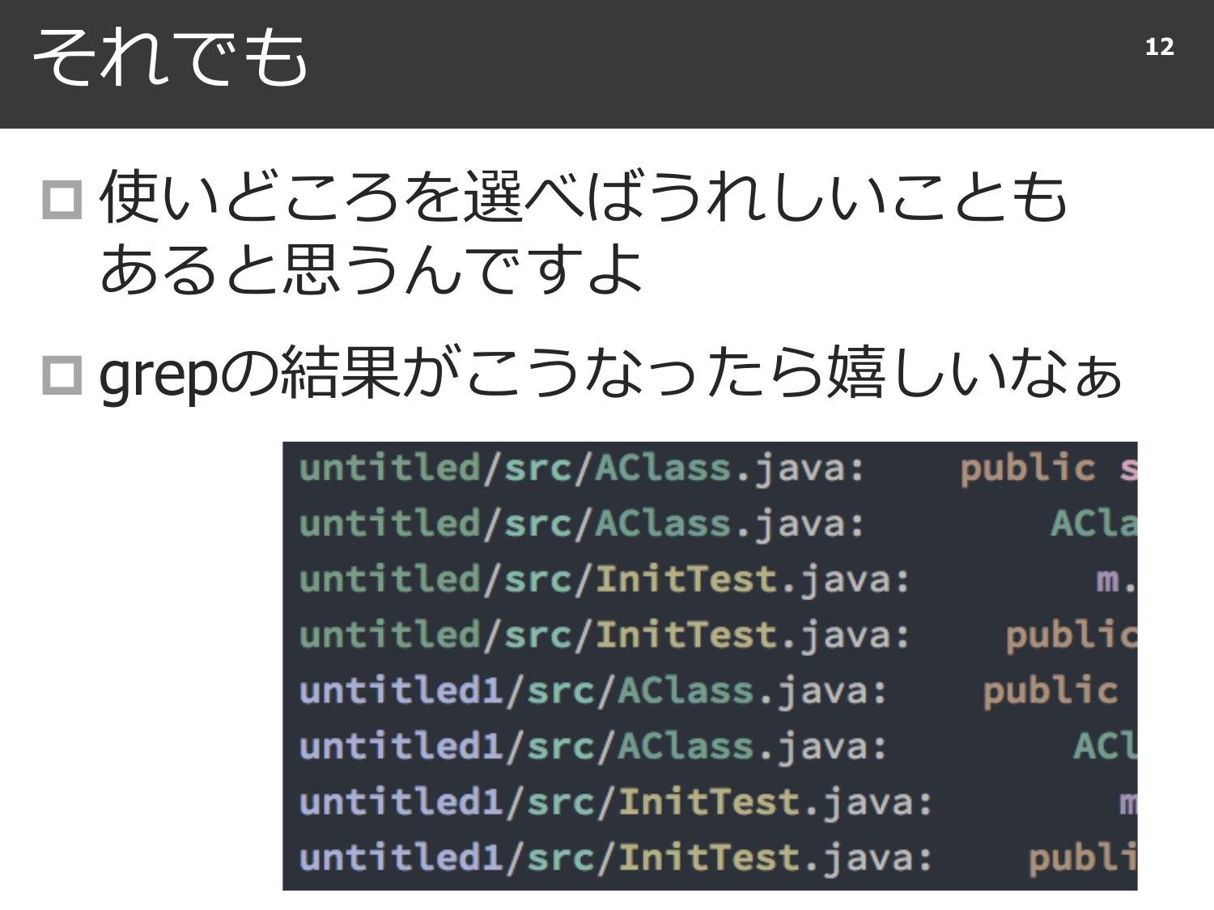Click the second untitled/src/AClass.java line followed by ACla
The width and height of the screenshot is (1214, 910).
[x=581, y=524]
